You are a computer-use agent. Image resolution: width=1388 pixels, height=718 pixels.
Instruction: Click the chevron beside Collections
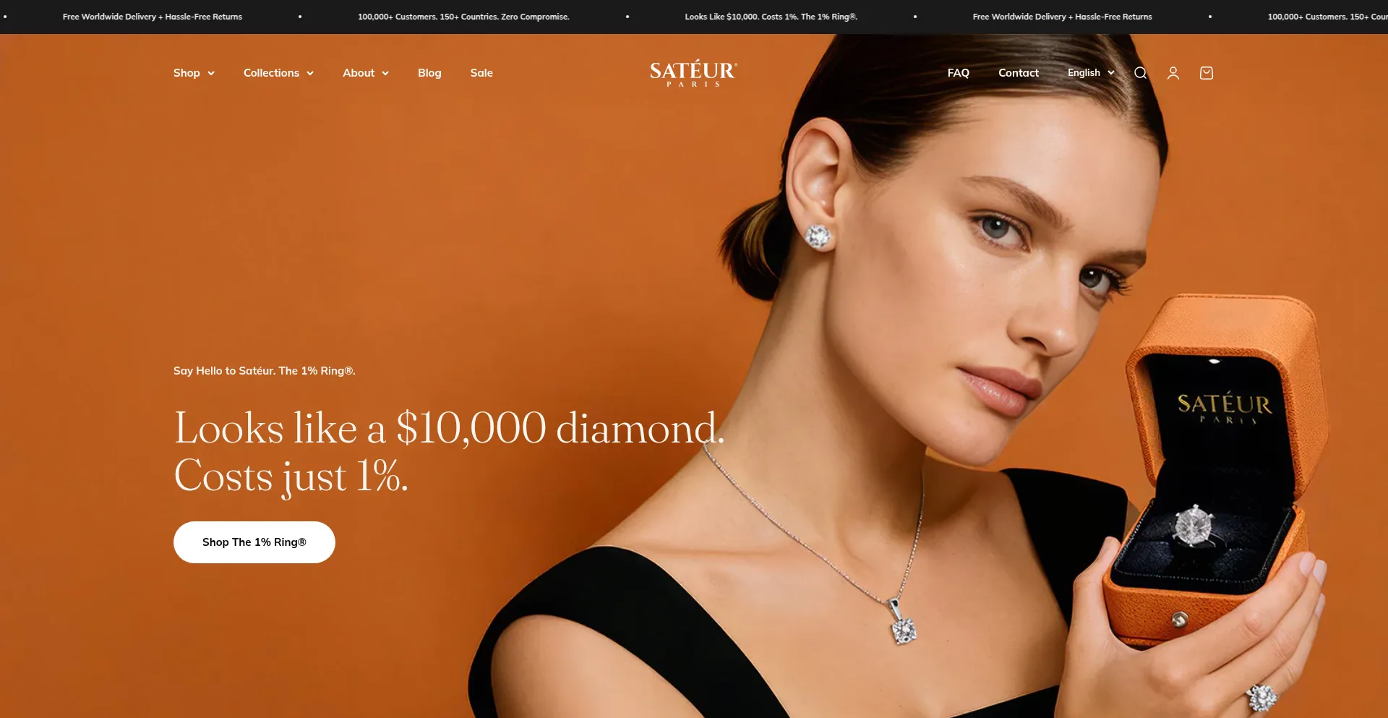pos(310,73)
